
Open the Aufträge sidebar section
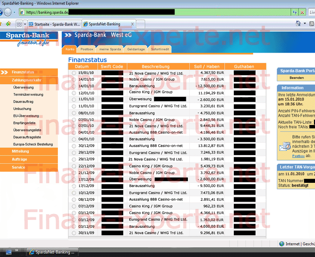point(29,159)
